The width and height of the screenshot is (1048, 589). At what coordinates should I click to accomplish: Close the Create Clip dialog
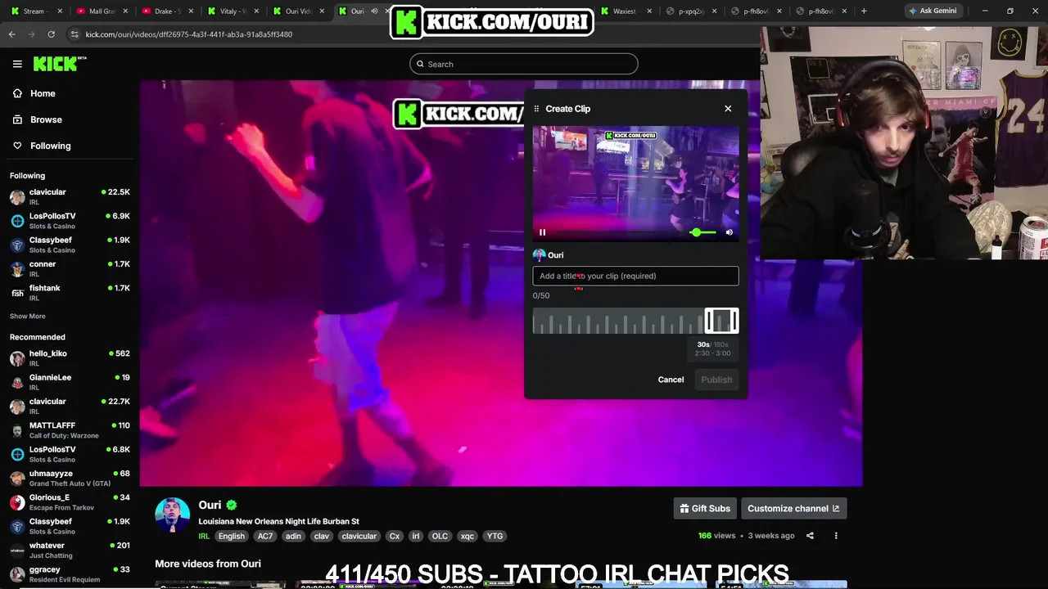tap(728, 108)
